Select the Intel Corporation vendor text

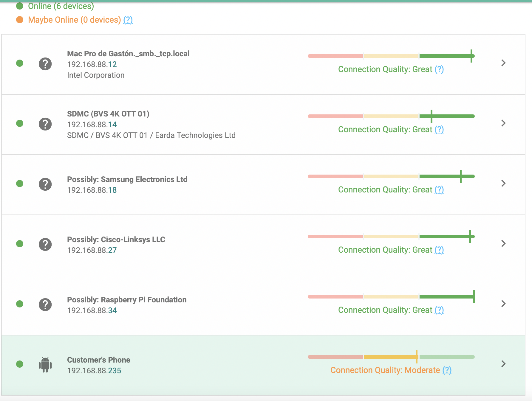[x=96, y=75]
